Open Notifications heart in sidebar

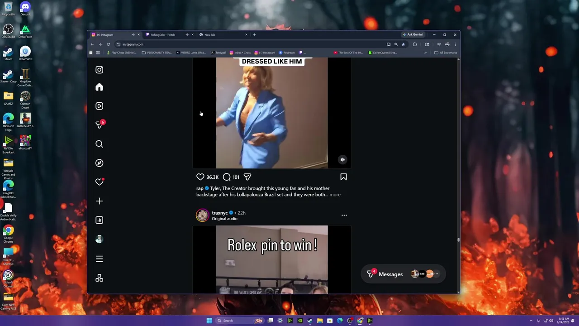click(x=99, y=182)
